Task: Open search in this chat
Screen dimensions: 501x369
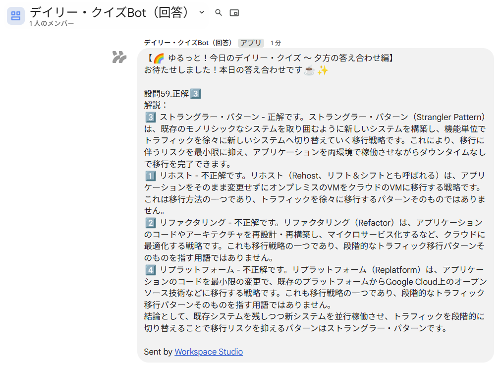Action: (219, 13)
